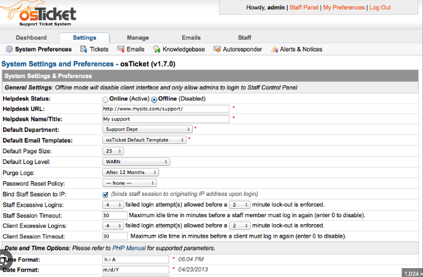Open the My Preferences link

pos(344,8)
